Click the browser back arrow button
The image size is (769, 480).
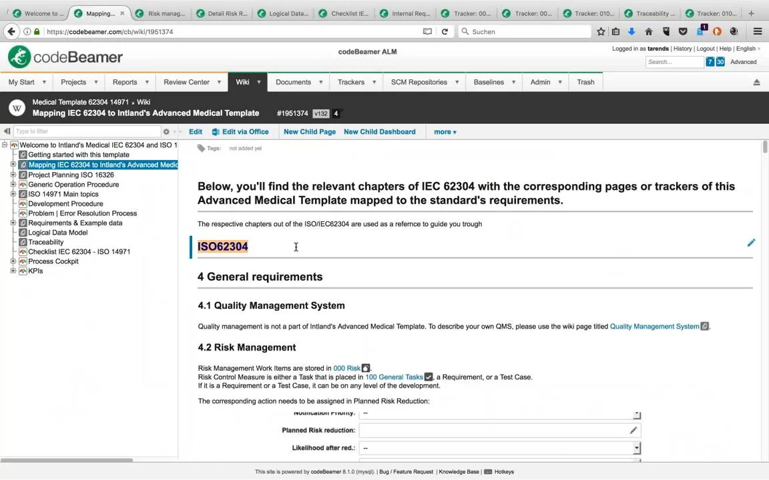(x=11, y=31)
